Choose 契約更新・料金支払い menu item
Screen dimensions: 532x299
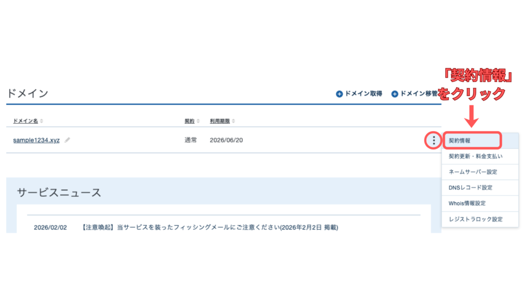[475, 156]
